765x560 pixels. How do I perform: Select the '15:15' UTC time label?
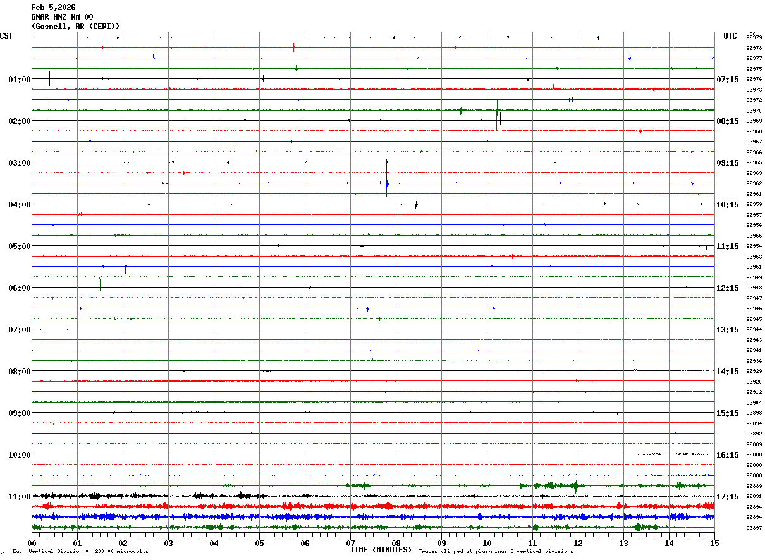click(727, 413)
